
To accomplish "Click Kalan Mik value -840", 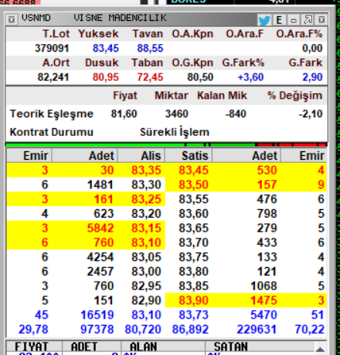I will point(236,113).
